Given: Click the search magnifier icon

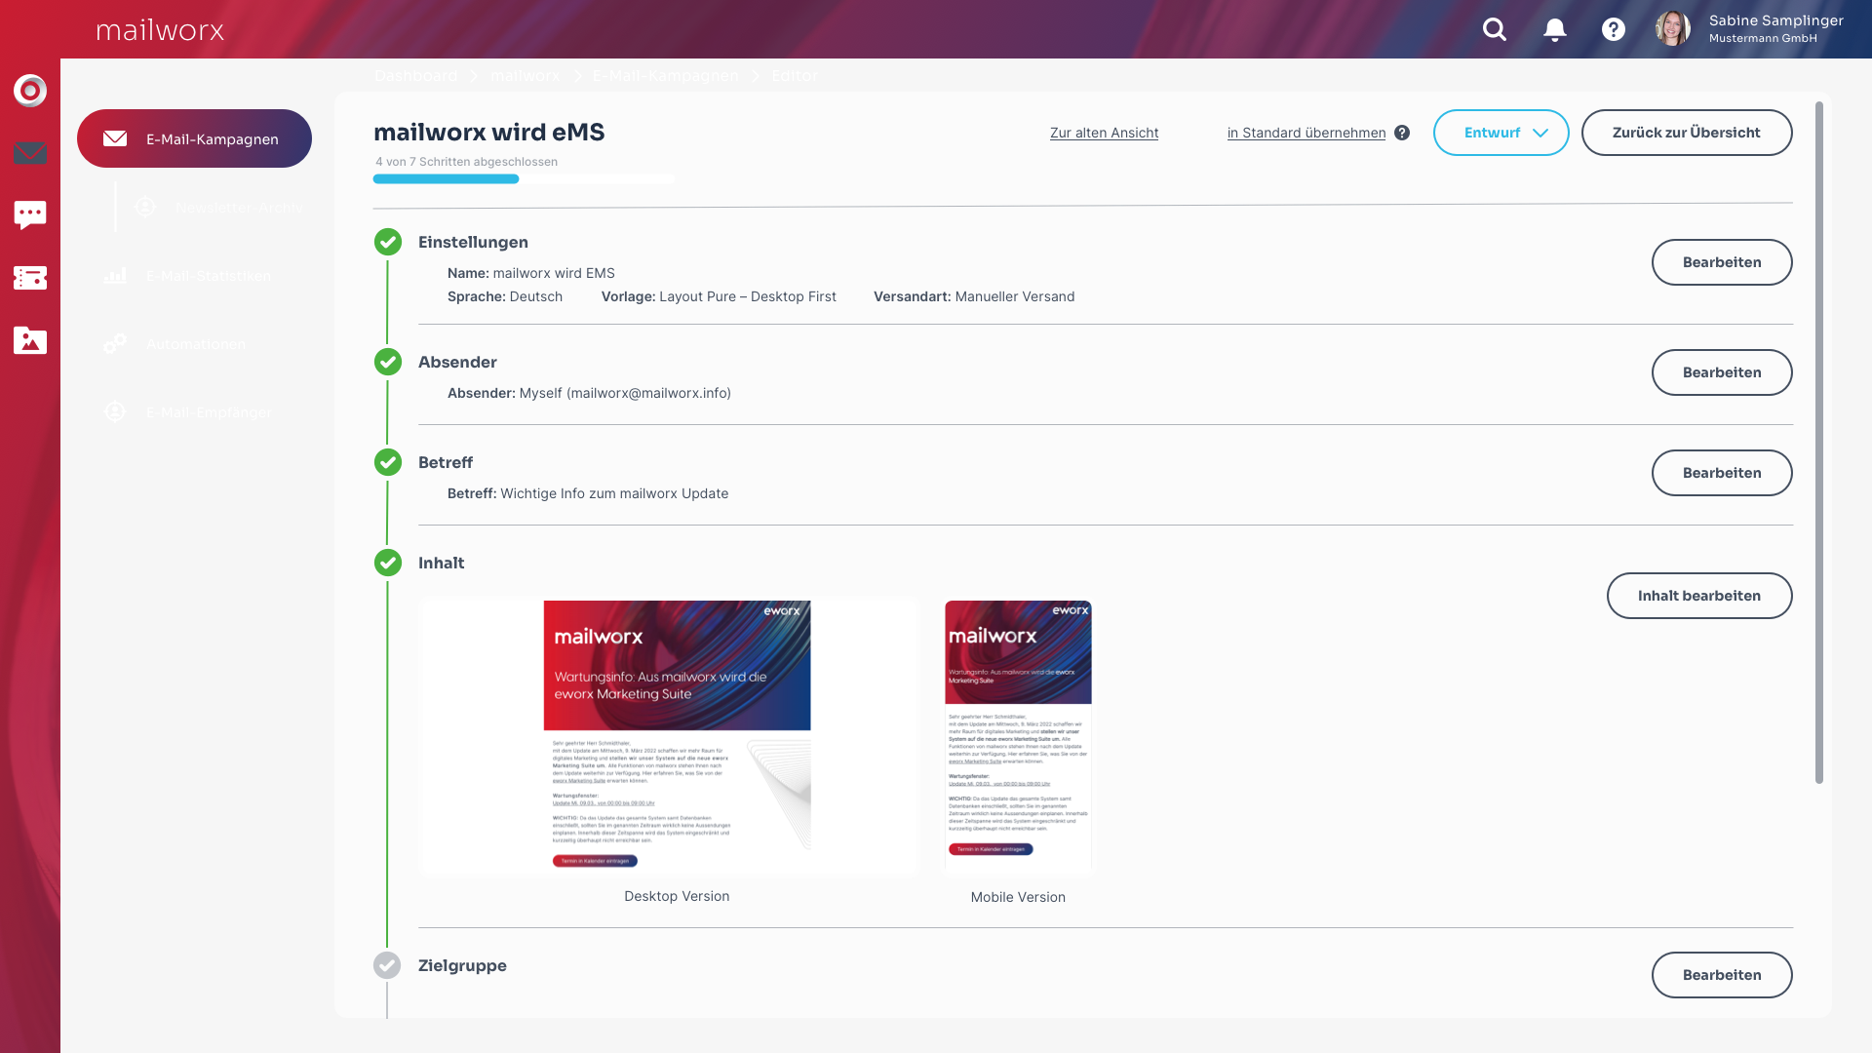Looking at the screenshot, I should [1495, 29].
